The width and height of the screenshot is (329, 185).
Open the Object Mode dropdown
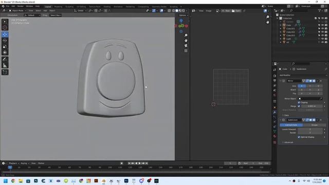tap(17, 10)
